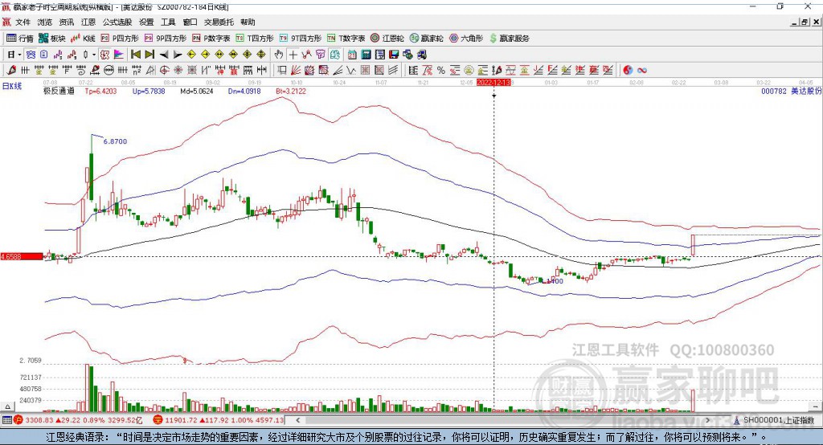This screenshot has width=823, height=445.
Task: Open the 浏览 menu
Action: (45, 22)
